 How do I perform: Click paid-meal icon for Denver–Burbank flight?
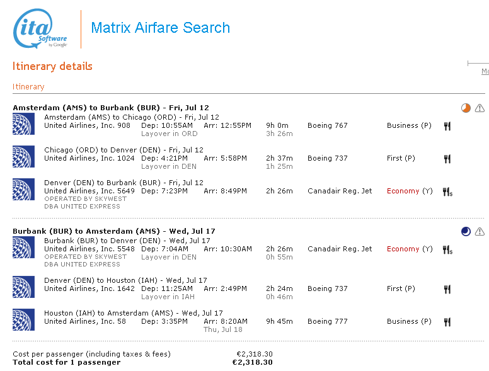447,191
